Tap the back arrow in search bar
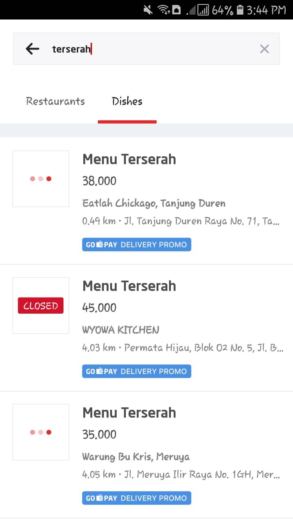This screenshot has width=293, height=520. 32,49
